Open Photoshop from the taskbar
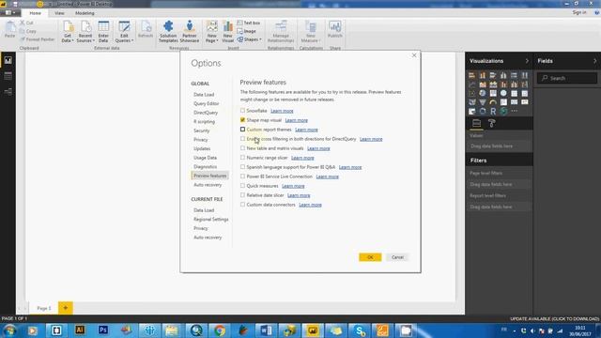This screenshot has width=601, height=338. 102,330
